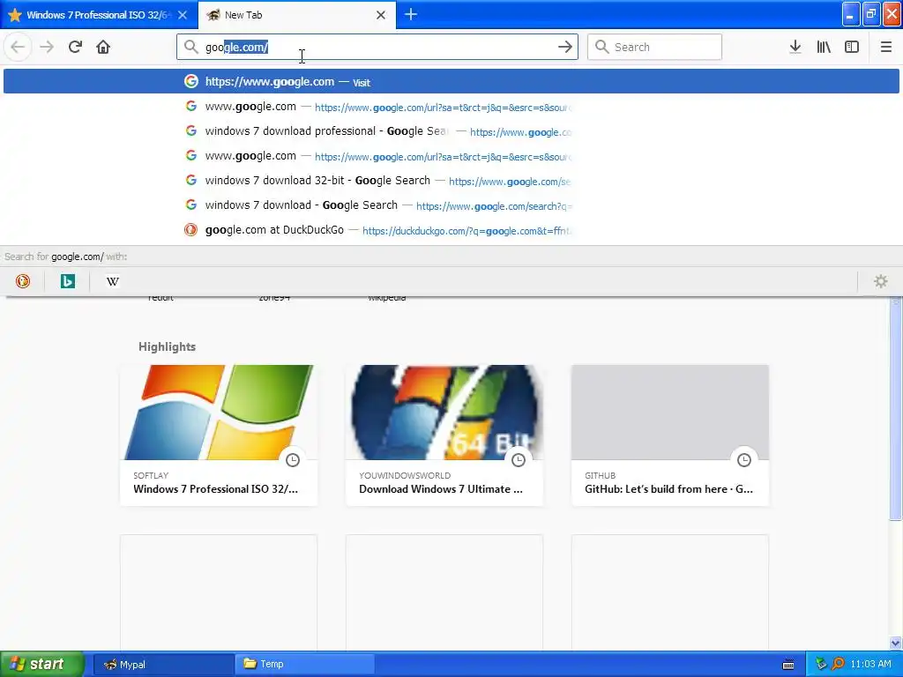Choose the first www.google.com url suggestion
Screen dimensions: 903x677
coord(451,107)
